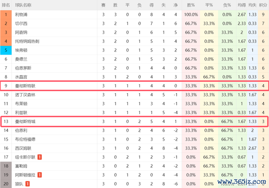Open the 切尔西 team name
Image resolution: width=269 pixels, height=188 pixels.
click(21, 23)
